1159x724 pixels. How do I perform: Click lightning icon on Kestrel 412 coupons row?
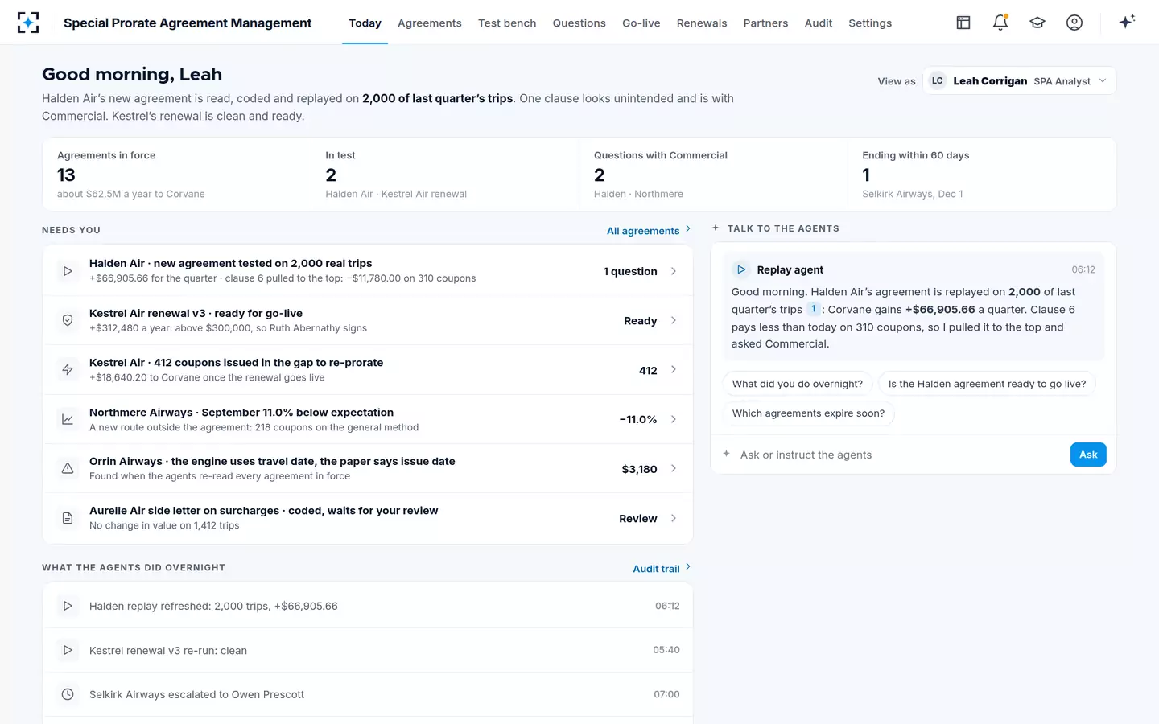tap(68, 370)
